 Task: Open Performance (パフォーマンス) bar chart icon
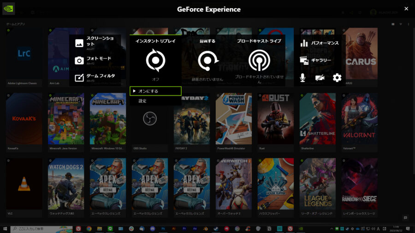click(304, 43)
